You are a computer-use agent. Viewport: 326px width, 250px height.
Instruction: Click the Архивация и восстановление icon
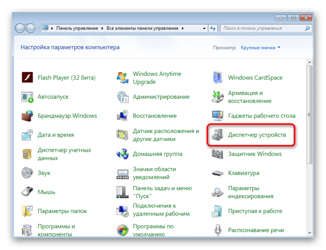point(218,97)
